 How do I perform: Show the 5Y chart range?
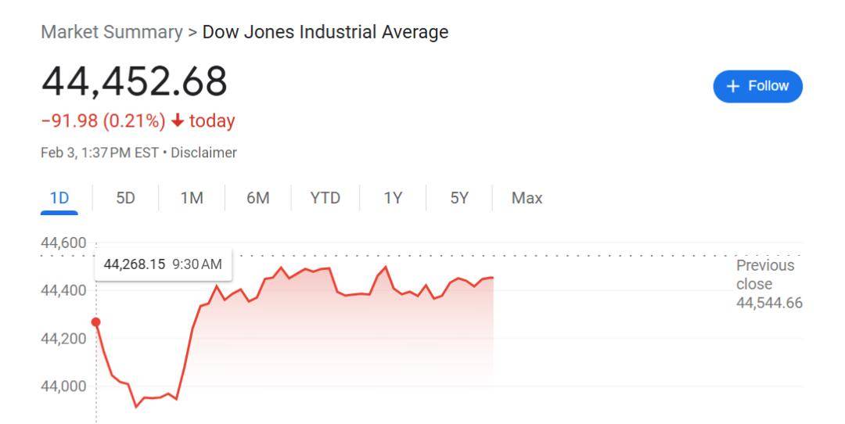point(459,198)
